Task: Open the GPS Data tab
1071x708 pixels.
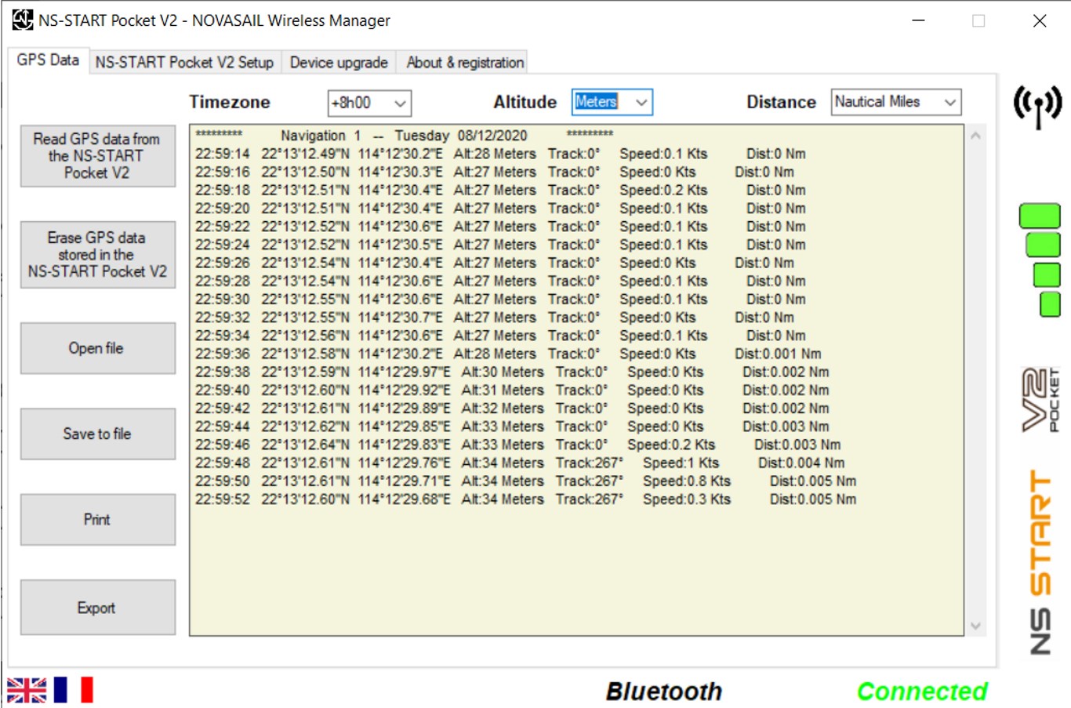Action: pyautogui.click(x=48, y=60)
